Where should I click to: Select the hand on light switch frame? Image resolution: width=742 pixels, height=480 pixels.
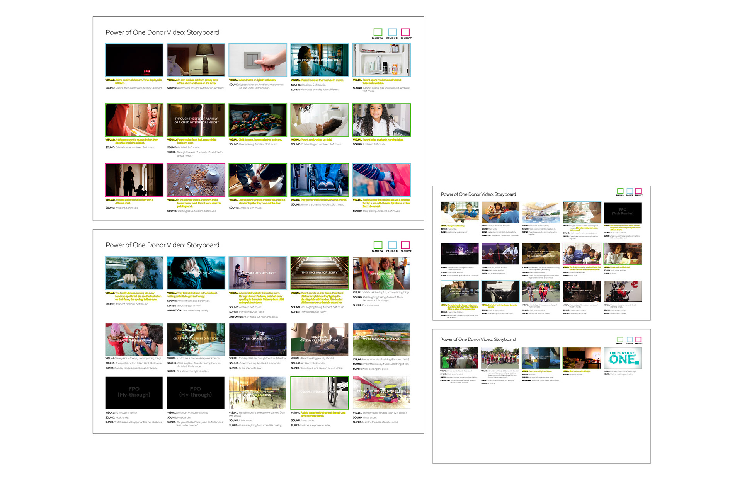click(x=258, y=60)
